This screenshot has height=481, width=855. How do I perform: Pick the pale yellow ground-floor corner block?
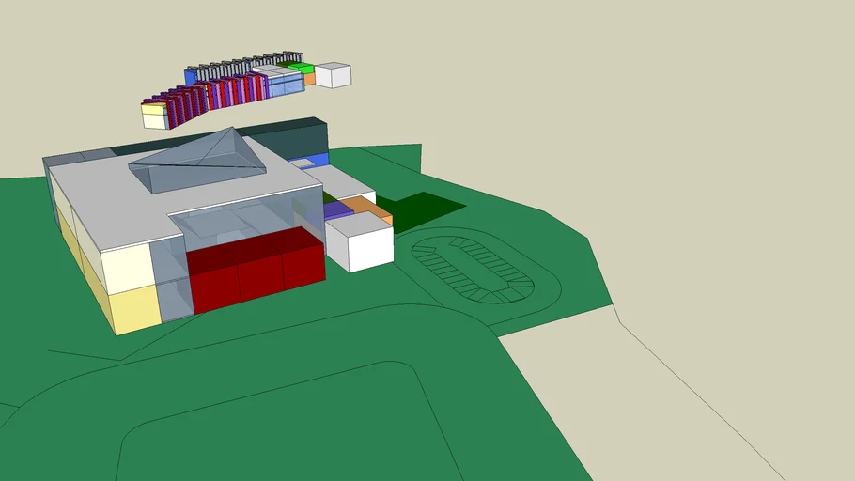pyautogui.click(x=136, y=309)
